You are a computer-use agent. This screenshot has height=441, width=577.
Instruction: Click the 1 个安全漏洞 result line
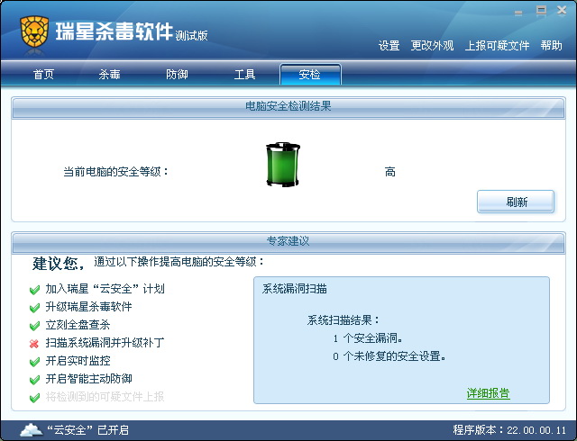(368, 338)
